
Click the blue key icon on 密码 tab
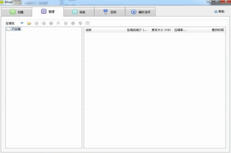pos(105,12)
